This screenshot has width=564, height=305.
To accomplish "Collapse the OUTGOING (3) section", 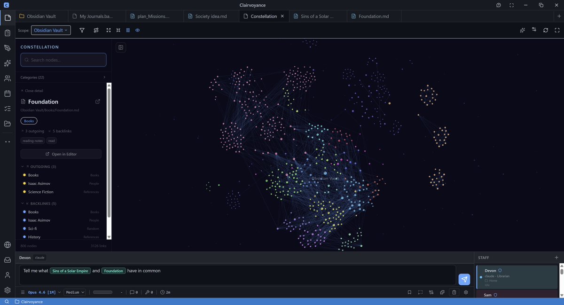I will click(39, 166).
